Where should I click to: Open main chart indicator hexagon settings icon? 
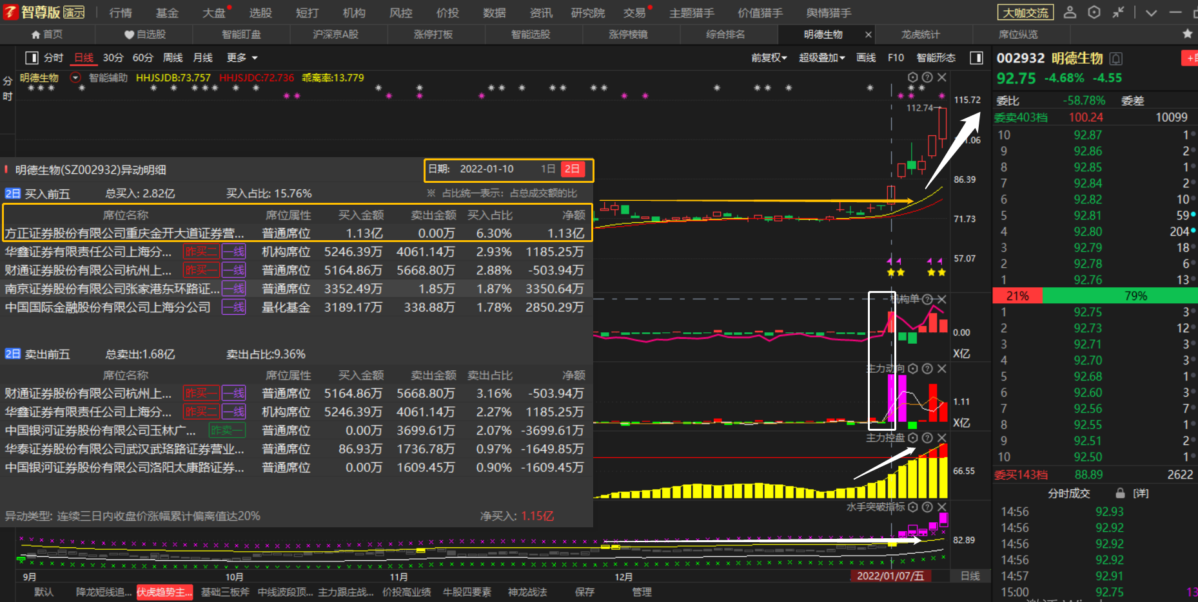point(912,77)
